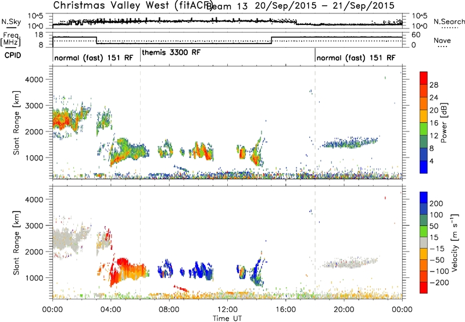
Task: Click the 16:00 time axis label
Action: tap(285, 310)
